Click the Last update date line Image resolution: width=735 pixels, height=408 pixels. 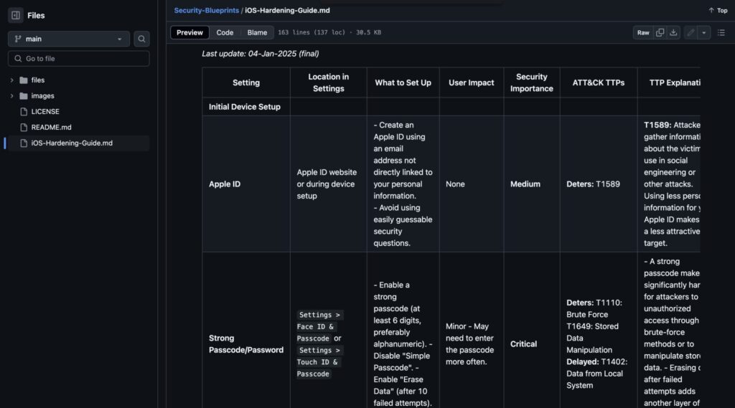pyautogui.click(x=260, y=54)
